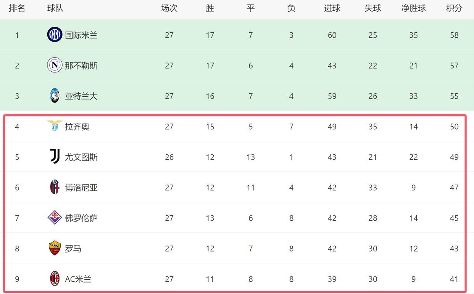
Task: Open the 国际米兰 team name link
Action: [81, 35]
